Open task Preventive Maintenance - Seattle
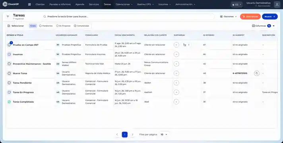 click(32, 64)
